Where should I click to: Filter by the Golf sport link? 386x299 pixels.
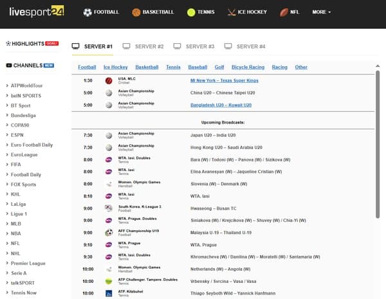click(x=219, y=67)
